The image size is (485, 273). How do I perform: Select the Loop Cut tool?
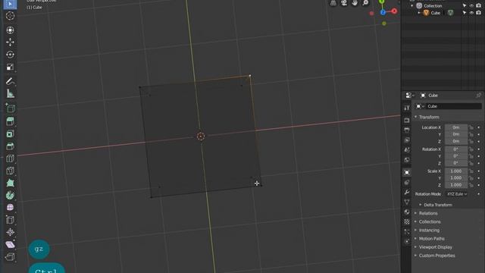(10, 158)
